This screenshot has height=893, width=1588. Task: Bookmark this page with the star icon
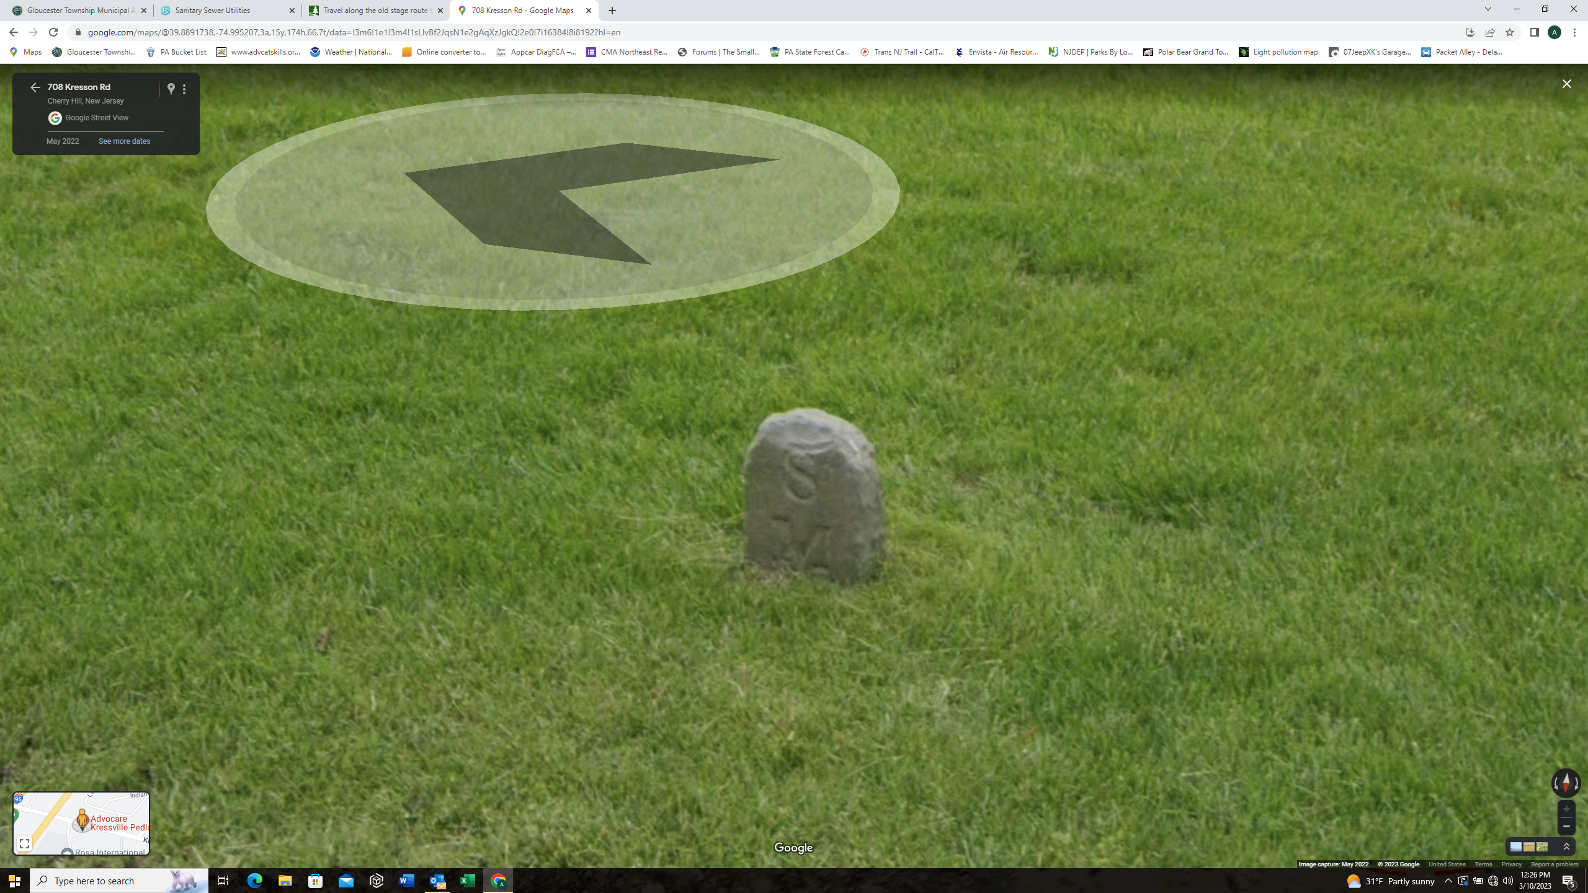(1510, 32)
